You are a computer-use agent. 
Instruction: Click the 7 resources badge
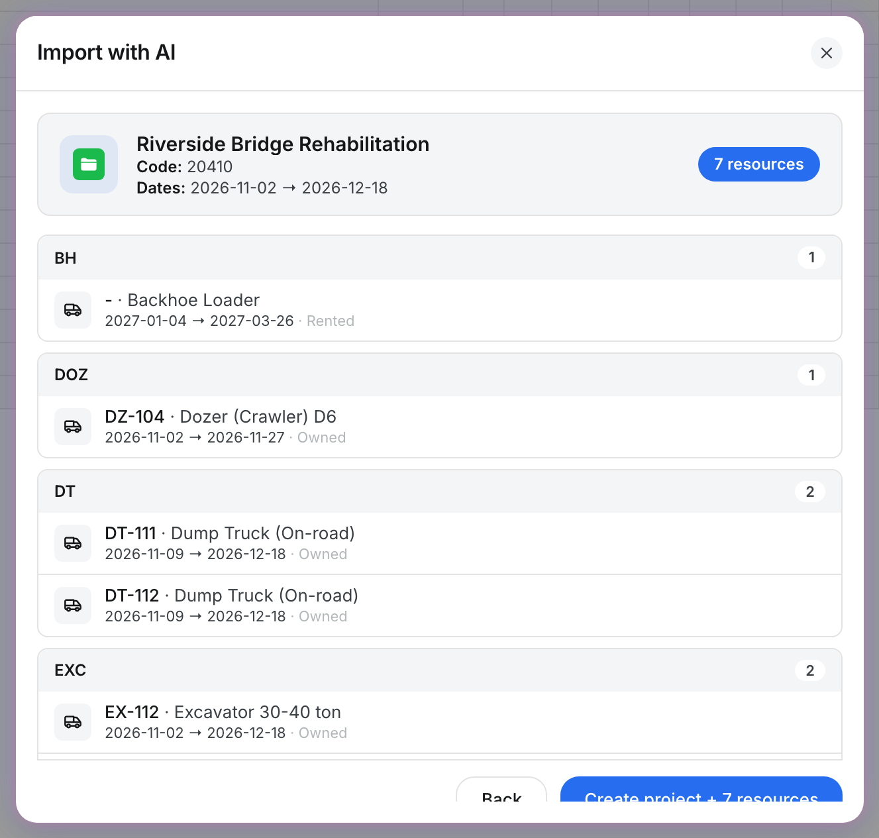coord(758,164)
